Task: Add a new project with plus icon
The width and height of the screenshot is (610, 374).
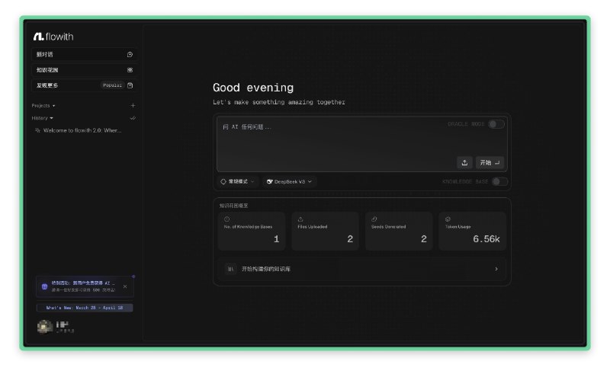Action: 133,105
